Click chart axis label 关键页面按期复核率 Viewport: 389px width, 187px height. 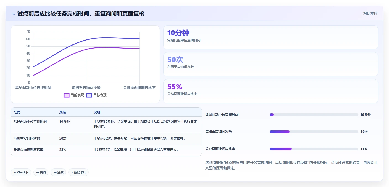click(x=139, y=88)
